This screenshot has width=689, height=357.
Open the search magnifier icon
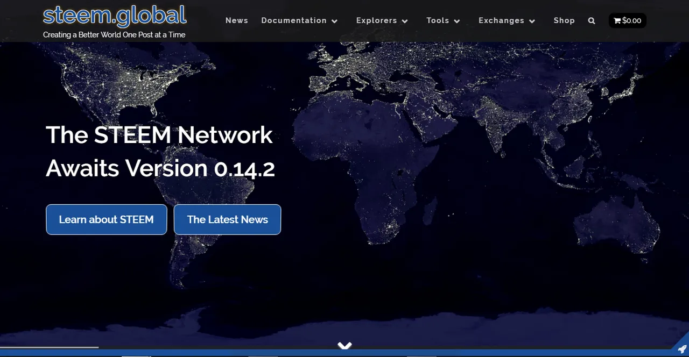tap(592, 21)
